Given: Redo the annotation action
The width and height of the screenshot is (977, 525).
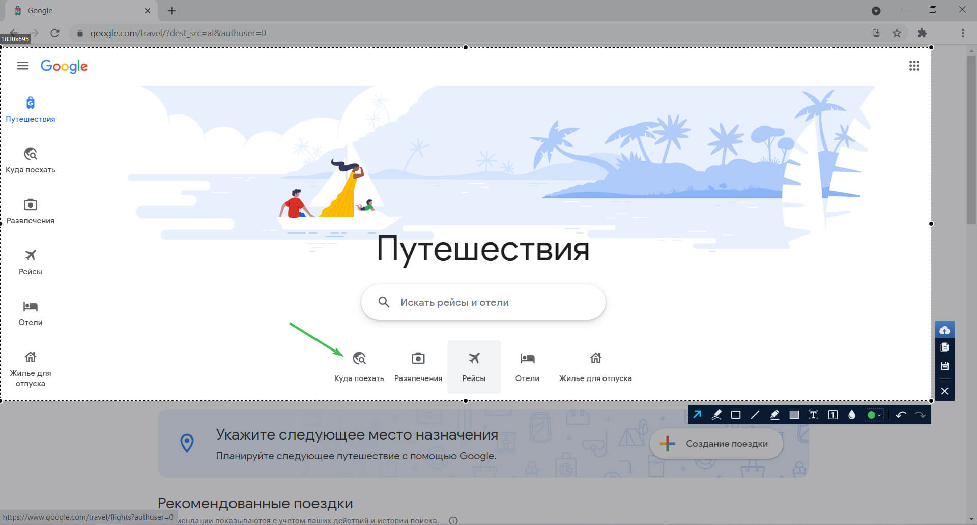Looking at the screenshot, I should coord(921,415).
